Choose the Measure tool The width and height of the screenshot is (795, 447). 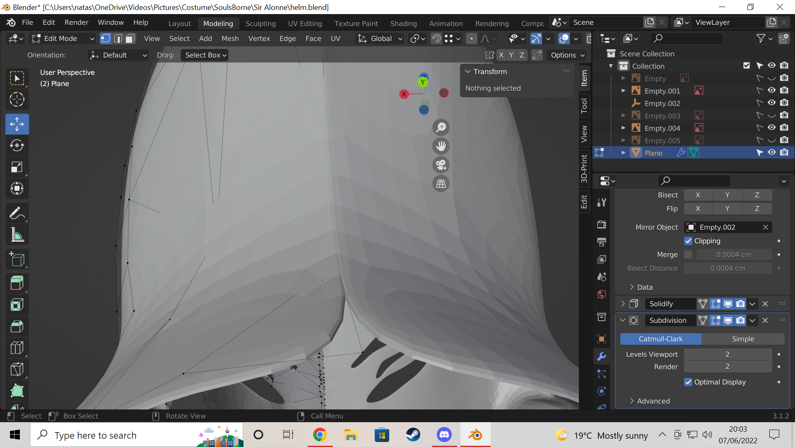coord(17,235)
